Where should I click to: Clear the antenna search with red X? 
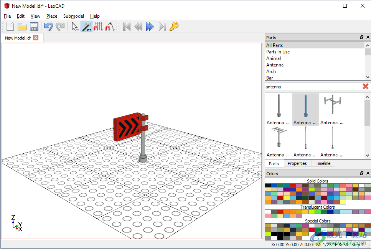point(366,86)
